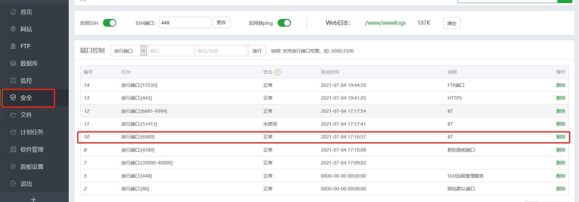The width and height of the screenshot is (579, 202).
Task: Click the 更改 button for SSH port
Action: coord(221,23)
